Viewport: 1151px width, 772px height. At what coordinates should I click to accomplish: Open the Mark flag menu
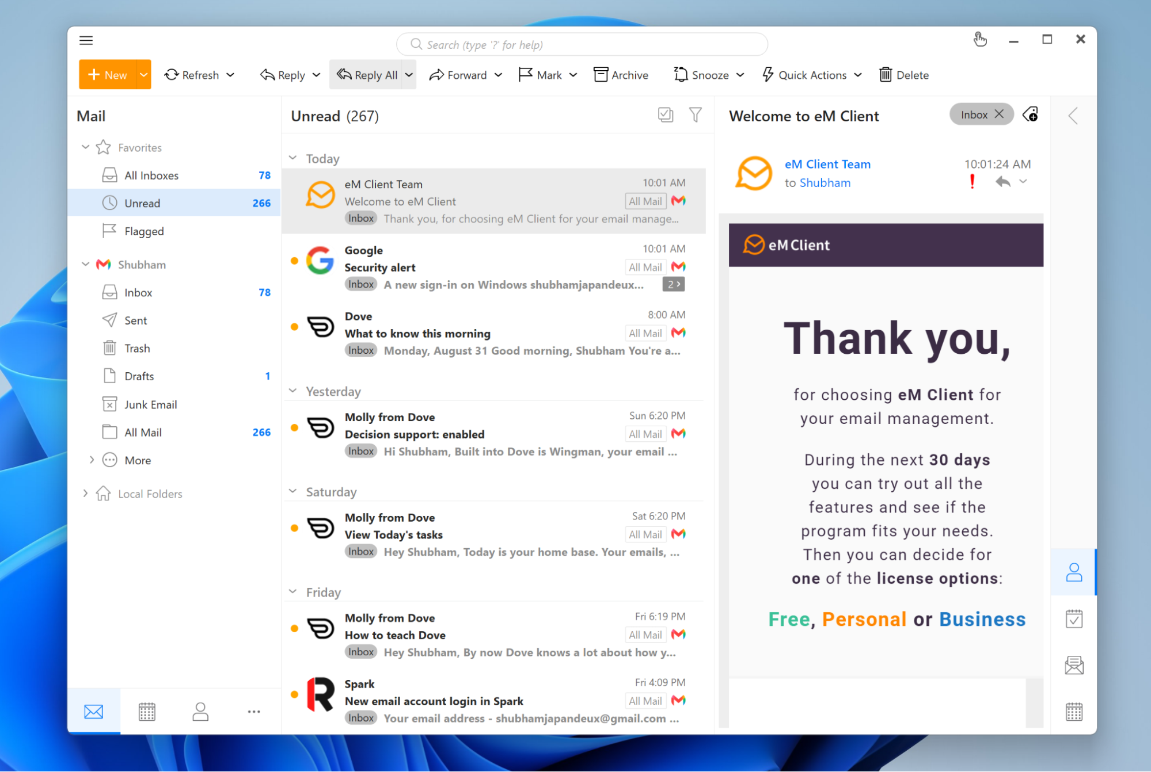point(548,75)
